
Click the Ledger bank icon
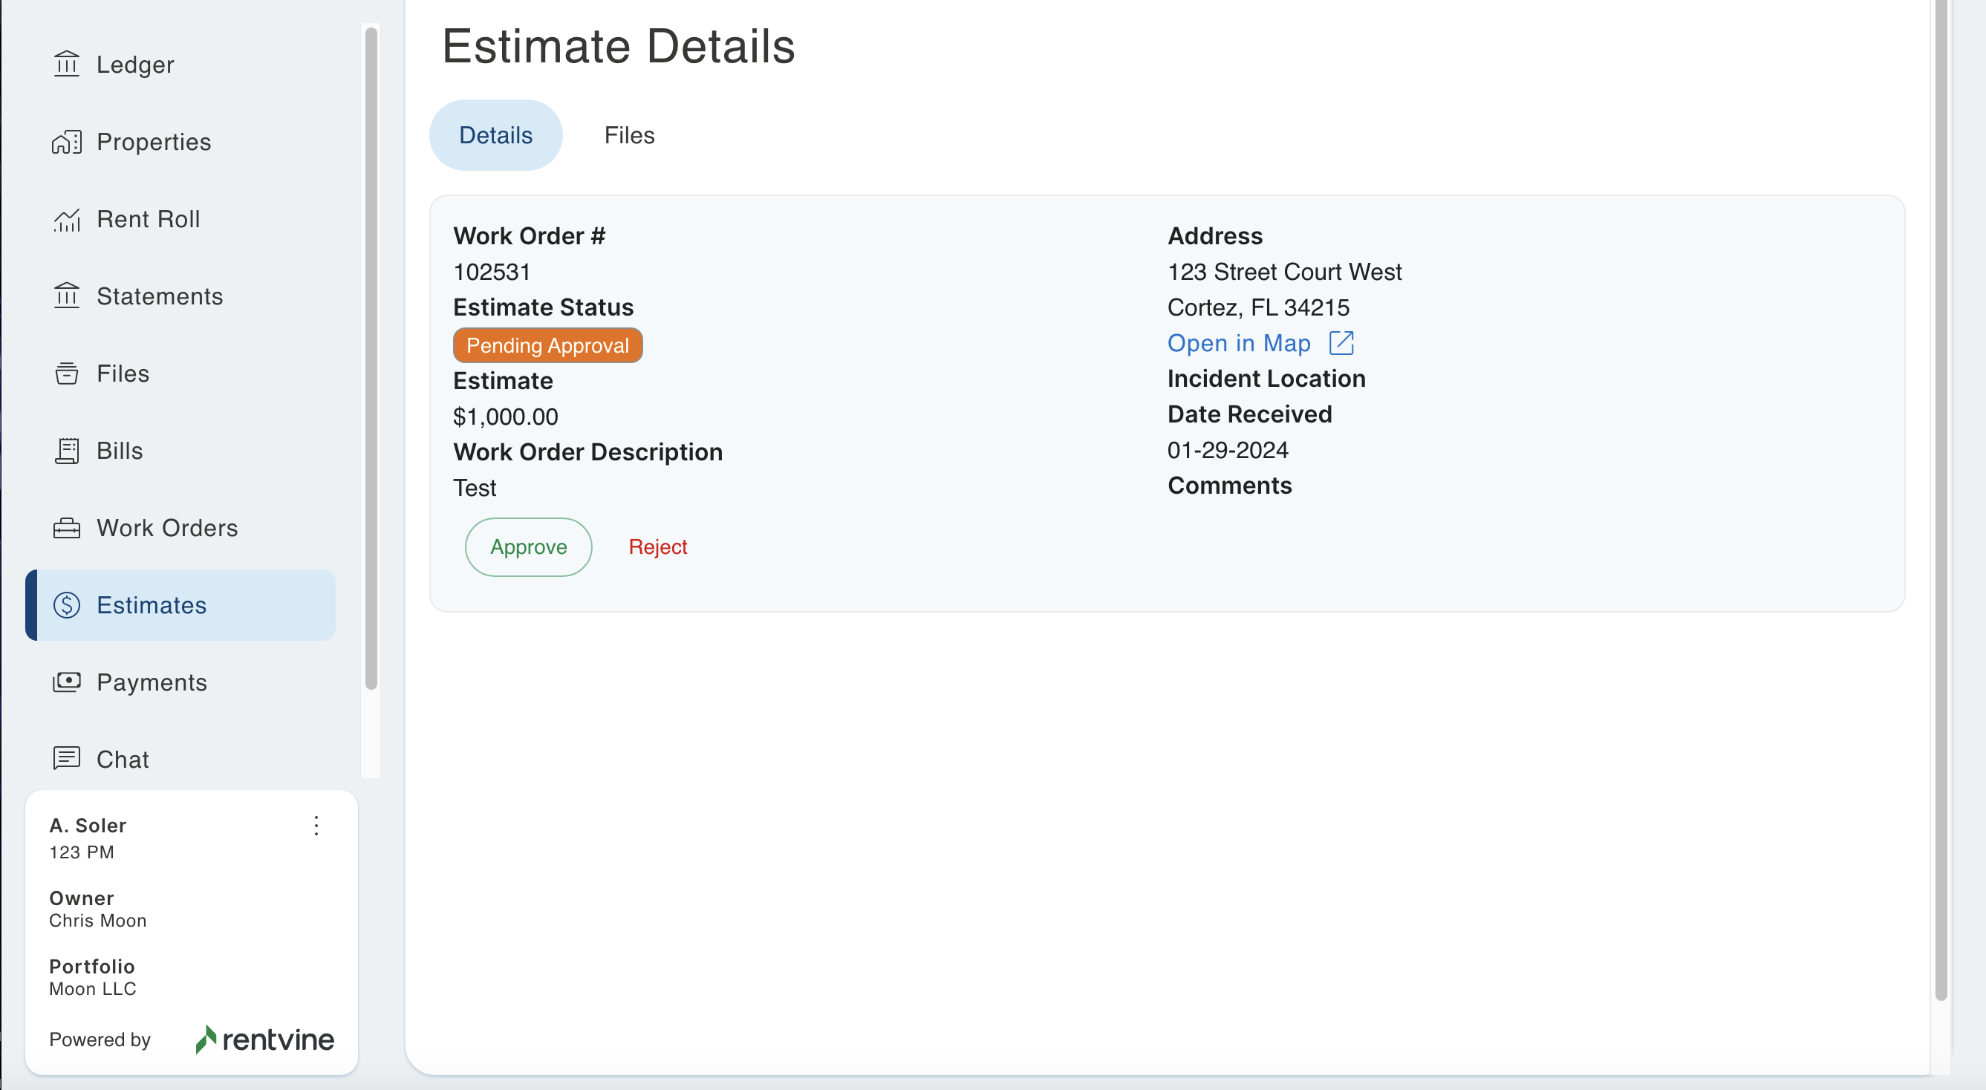click(66, 64)
